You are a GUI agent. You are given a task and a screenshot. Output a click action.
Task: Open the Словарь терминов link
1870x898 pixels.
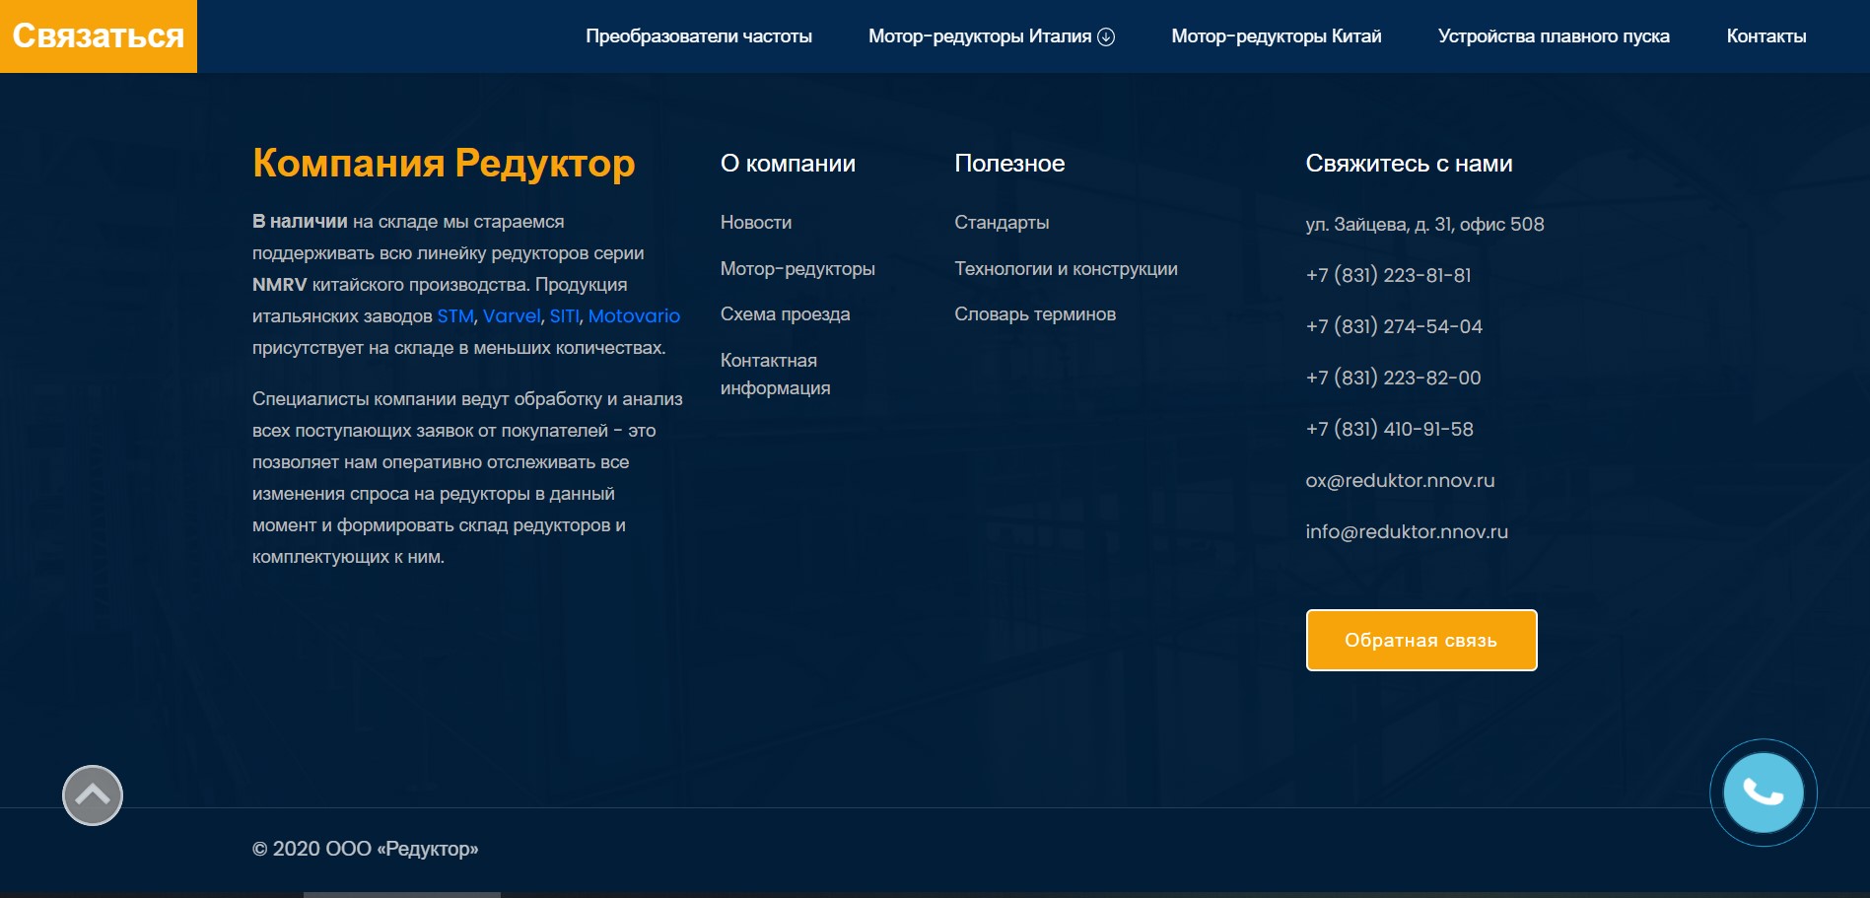tap(1035, 314)
